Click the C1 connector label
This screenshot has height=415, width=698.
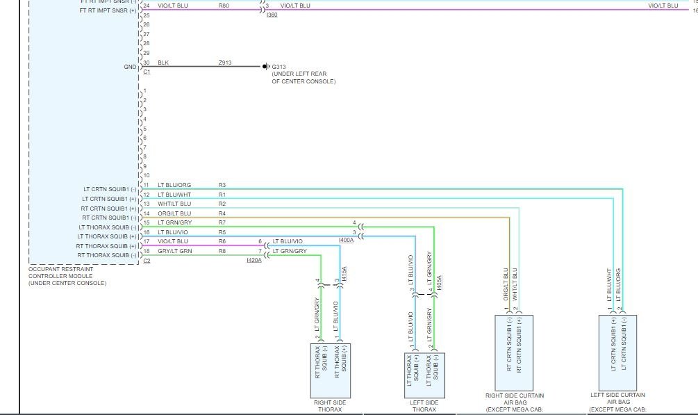tap(147, 72)
